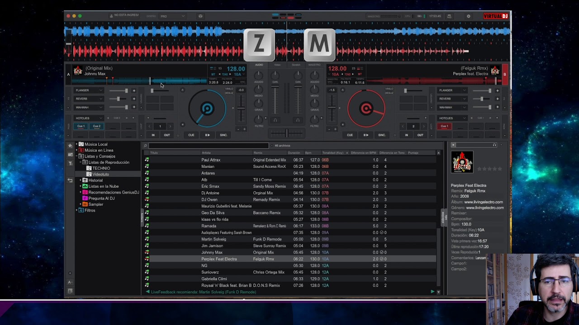The image size is (579, 325).
Task: Click the cube icon next to layout selector
Action: point(200,16)
